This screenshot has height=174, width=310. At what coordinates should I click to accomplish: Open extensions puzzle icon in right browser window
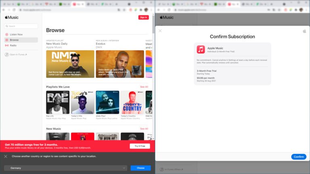[296, 10]
